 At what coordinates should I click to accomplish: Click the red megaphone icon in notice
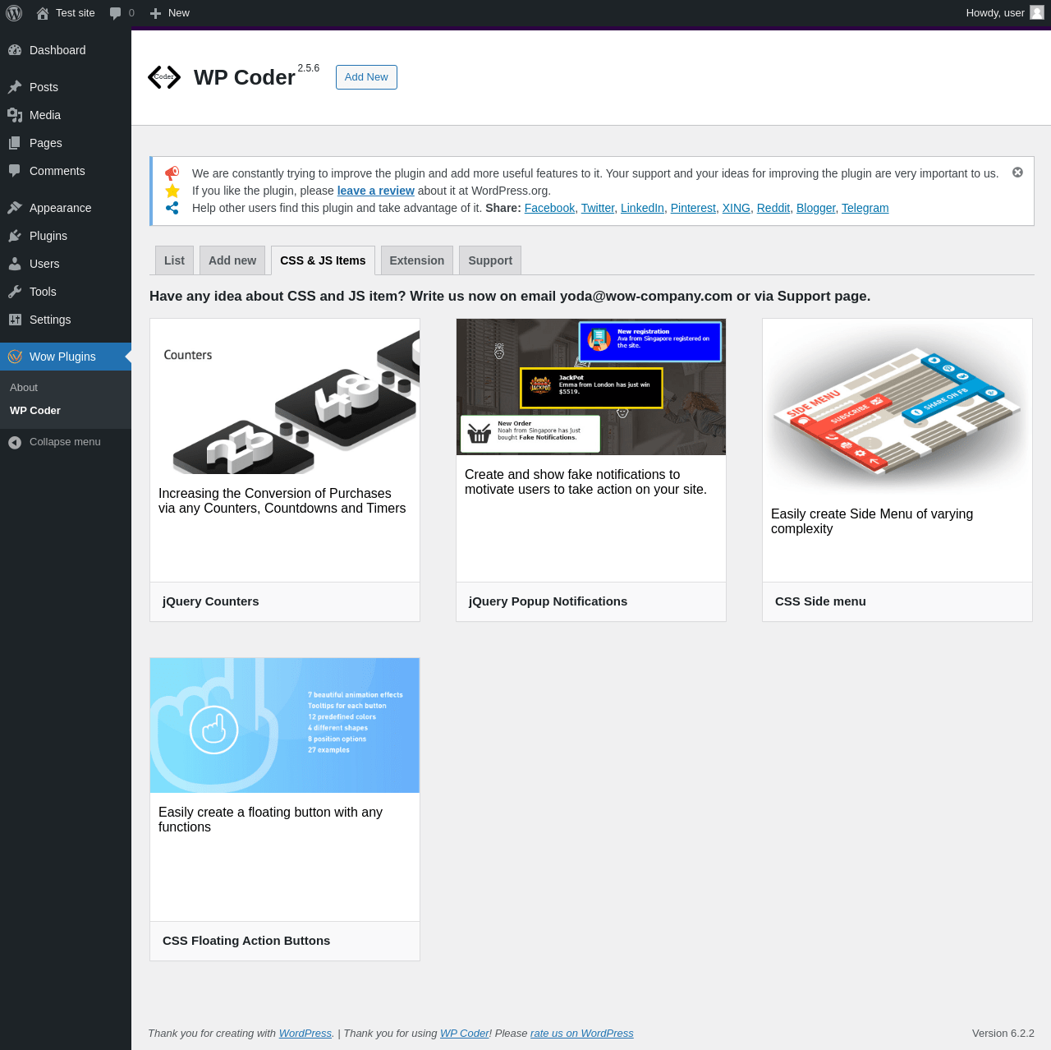click(172, 173)
